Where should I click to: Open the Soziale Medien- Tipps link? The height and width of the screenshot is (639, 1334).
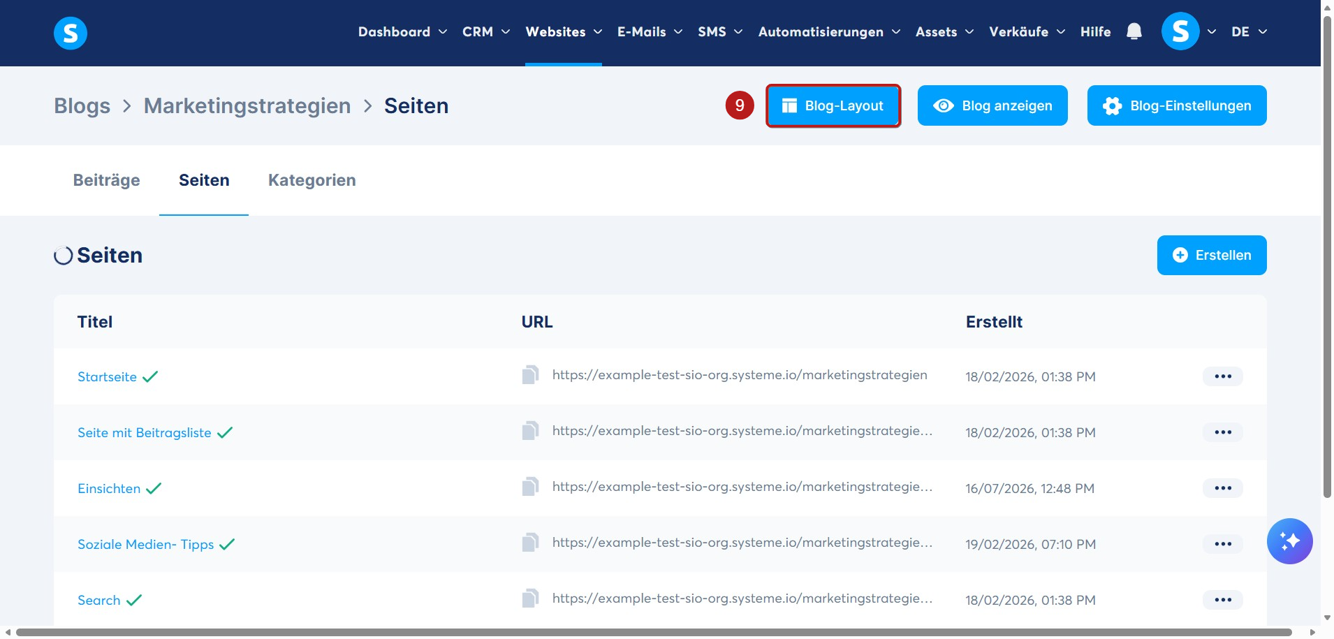click(x=146, y=544)
